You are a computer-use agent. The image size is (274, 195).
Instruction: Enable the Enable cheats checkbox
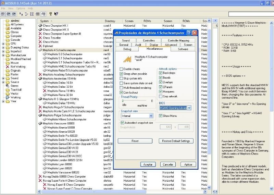[121, 69]
